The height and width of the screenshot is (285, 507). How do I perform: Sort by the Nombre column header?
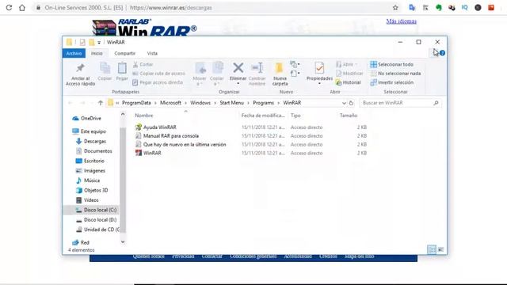click(144, 116)
